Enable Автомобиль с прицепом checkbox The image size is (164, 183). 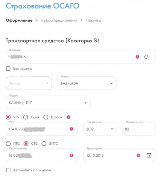[8, 170]
